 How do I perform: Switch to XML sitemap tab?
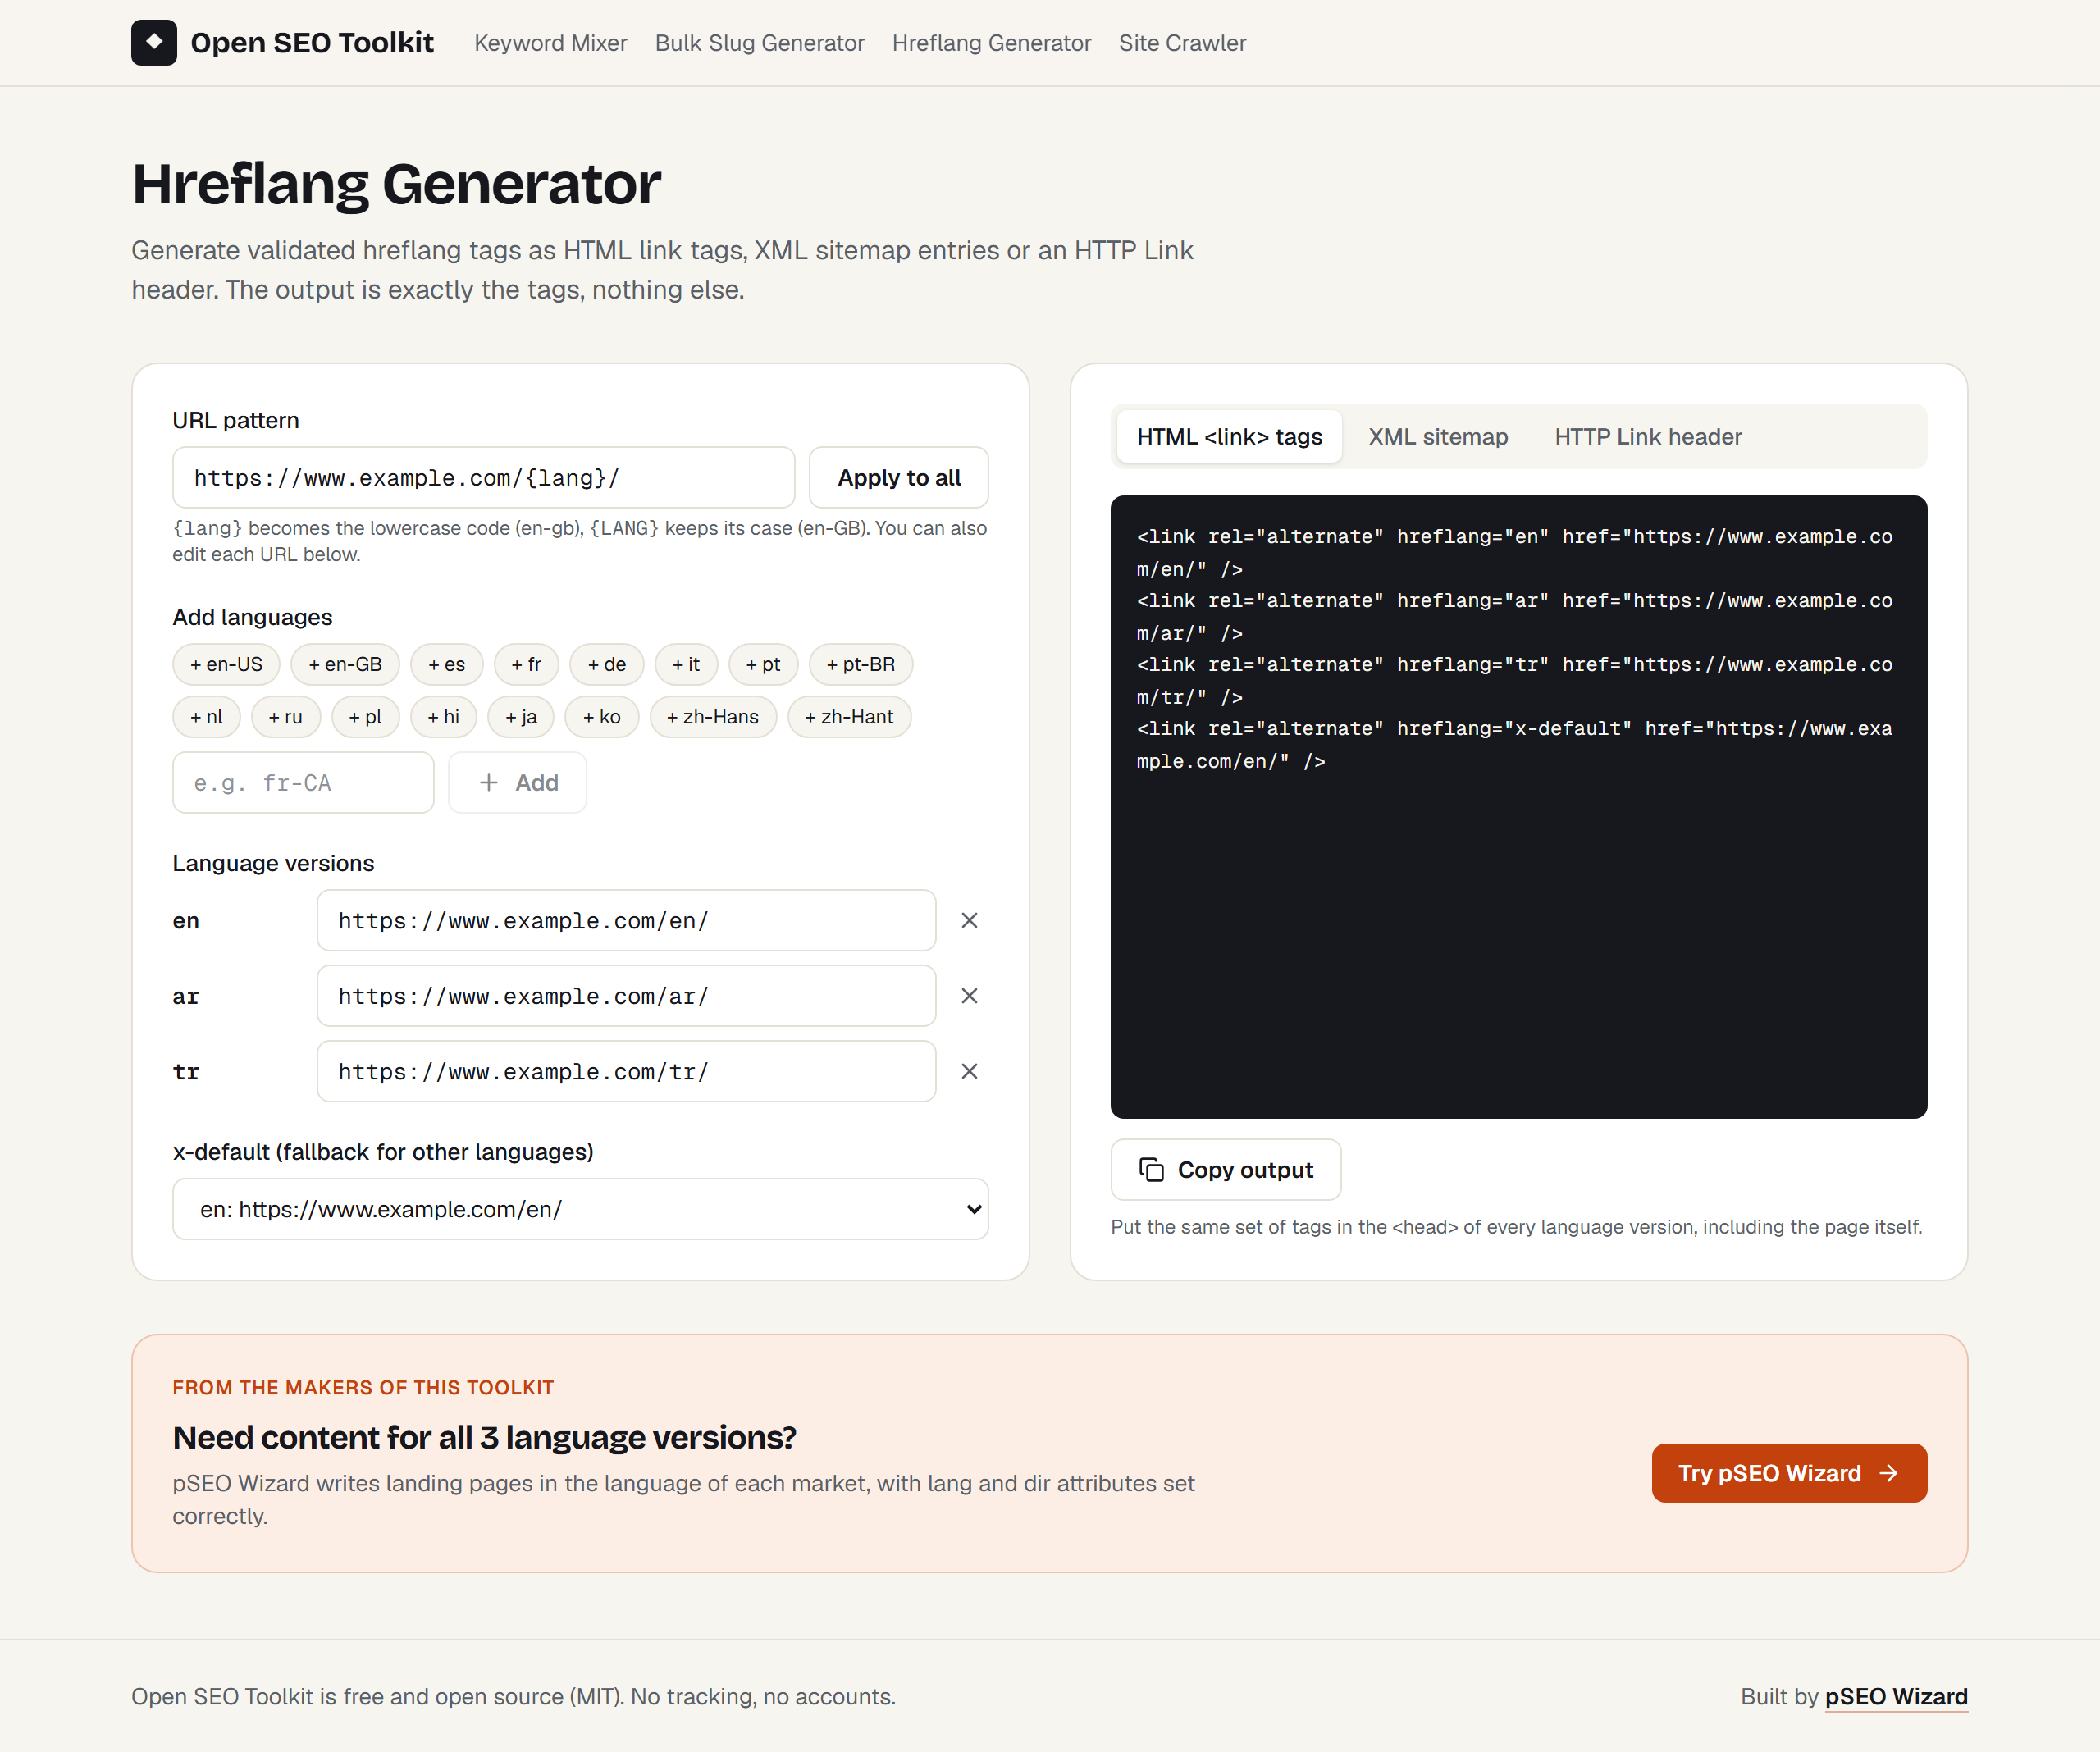[x=1437, y=437]
